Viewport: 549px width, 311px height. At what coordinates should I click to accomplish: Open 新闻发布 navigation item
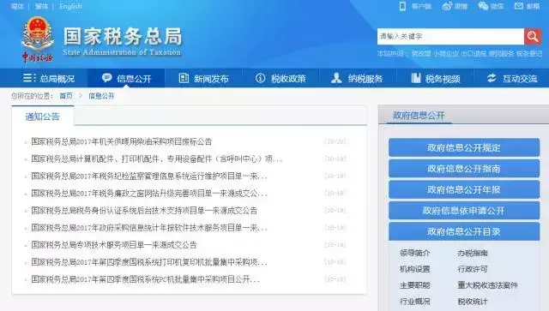pyautogui.click(x=203, y=78)
